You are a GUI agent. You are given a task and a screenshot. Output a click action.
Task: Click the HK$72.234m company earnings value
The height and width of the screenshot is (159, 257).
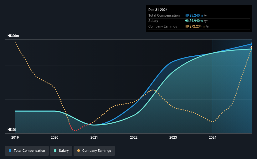point(195,26)
